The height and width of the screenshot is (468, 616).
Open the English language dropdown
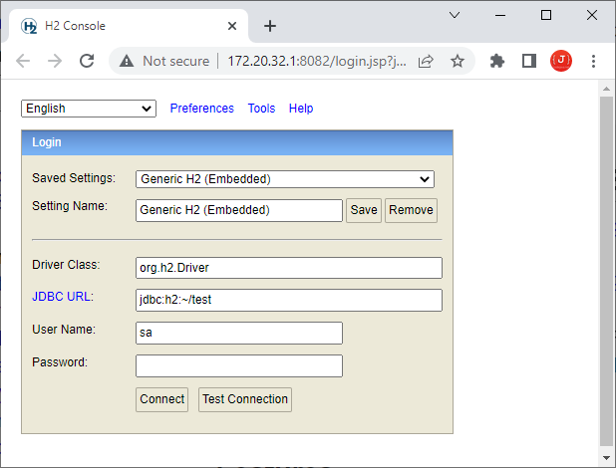click(x=89, y=109)
